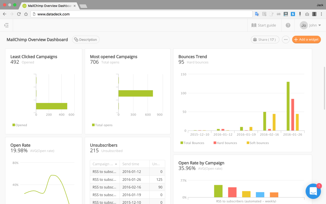326x204 pixels.
Task: Click the long bar in Least Clicked Campaigns
Action: pos(52,106)
